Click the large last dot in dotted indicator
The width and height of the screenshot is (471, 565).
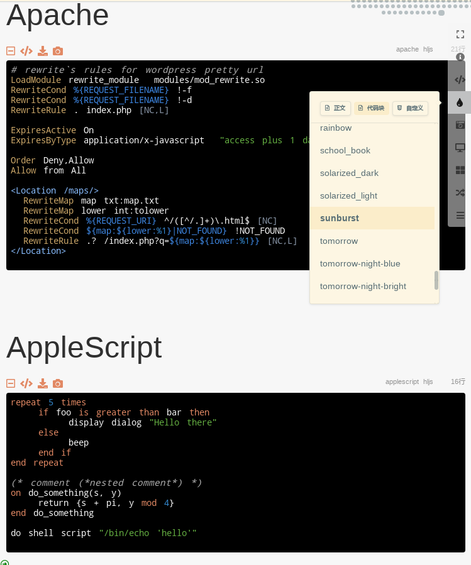(x=441, y=13)
